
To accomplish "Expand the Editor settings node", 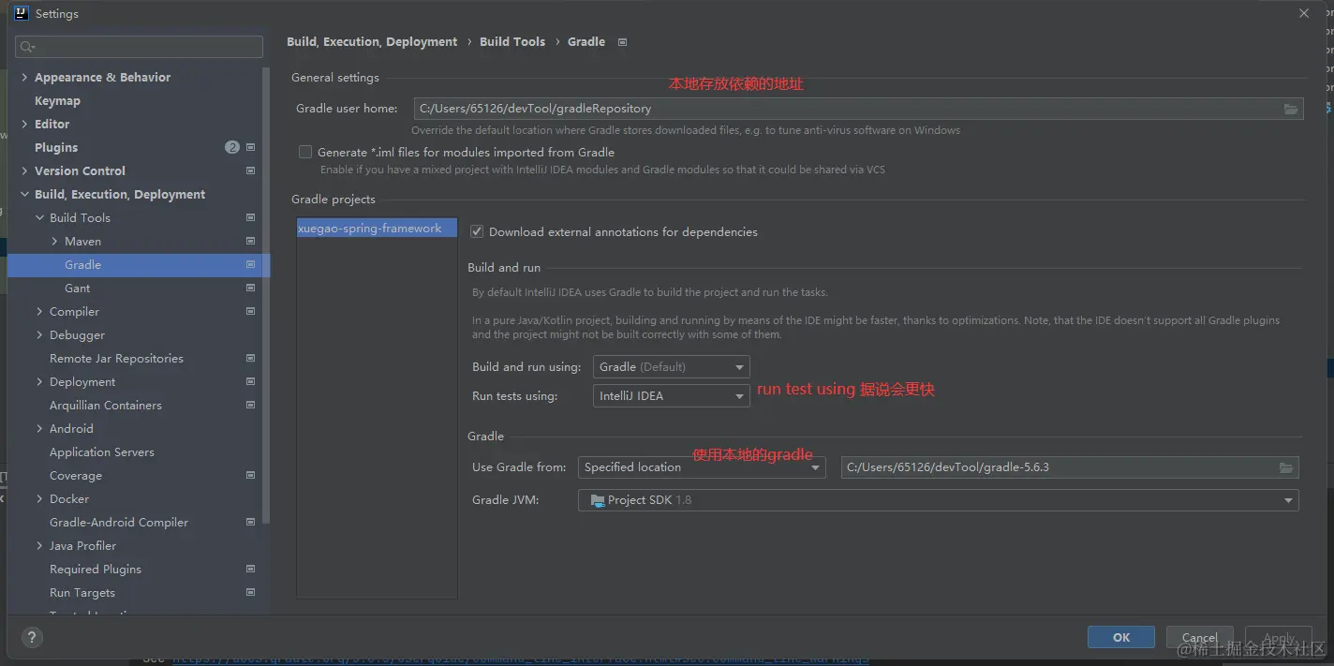I will (x=24, y=124).
